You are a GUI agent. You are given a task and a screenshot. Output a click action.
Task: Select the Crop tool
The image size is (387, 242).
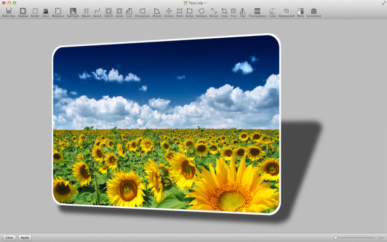pyautogui.click(x=224, y=12)
